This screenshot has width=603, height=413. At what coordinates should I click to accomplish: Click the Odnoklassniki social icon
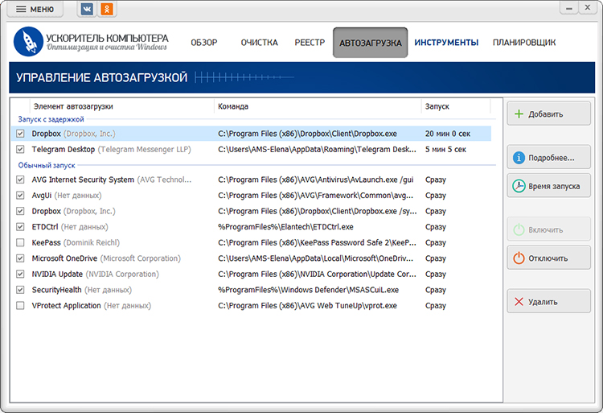[x=107, y=9]
